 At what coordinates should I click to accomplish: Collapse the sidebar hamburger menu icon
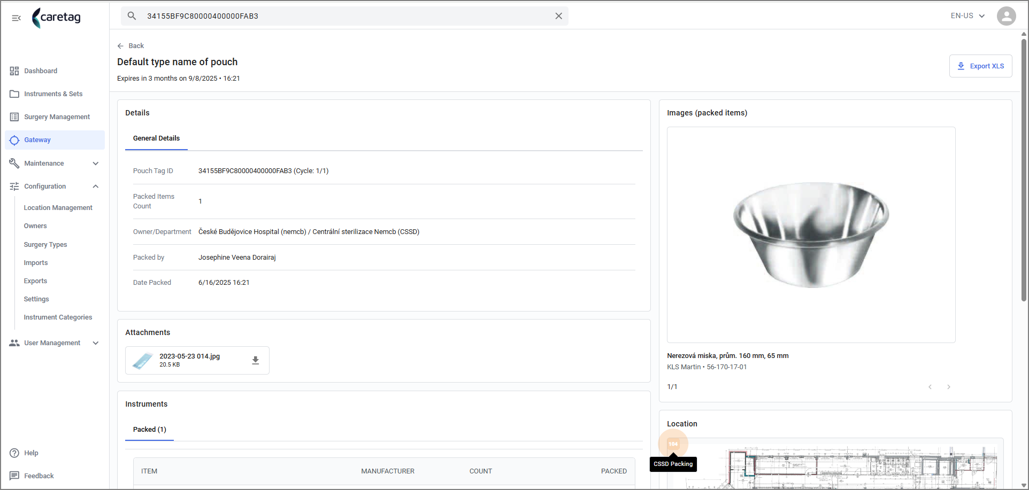16,18
